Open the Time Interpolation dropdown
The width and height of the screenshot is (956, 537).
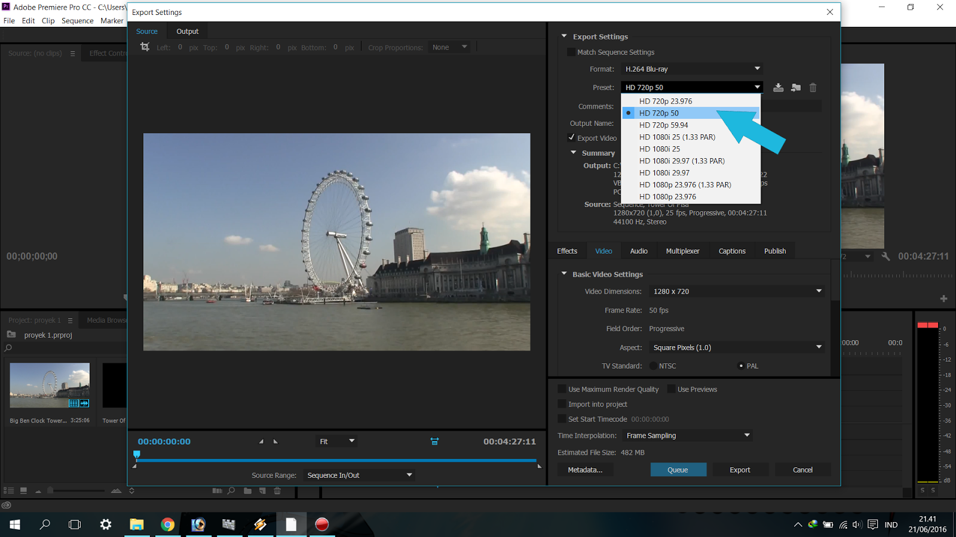(x=687, y=436)
